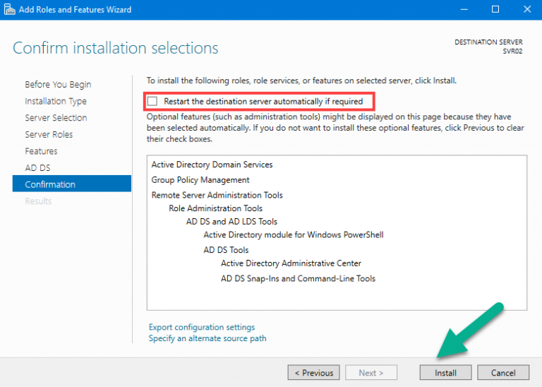Select Group Policy Management entry
This screenshot has width=542, height=387.
click(200, 180)
